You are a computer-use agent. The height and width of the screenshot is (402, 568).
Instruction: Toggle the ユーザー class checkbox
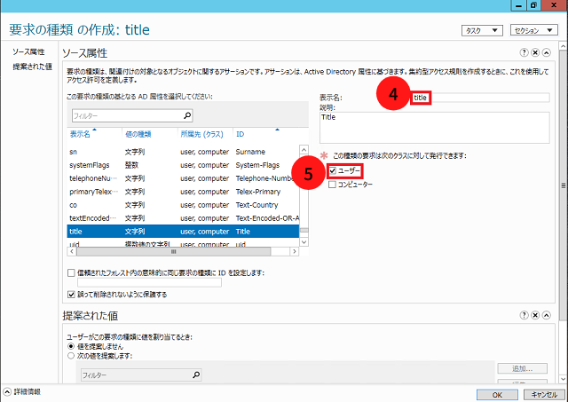point(333,170)
